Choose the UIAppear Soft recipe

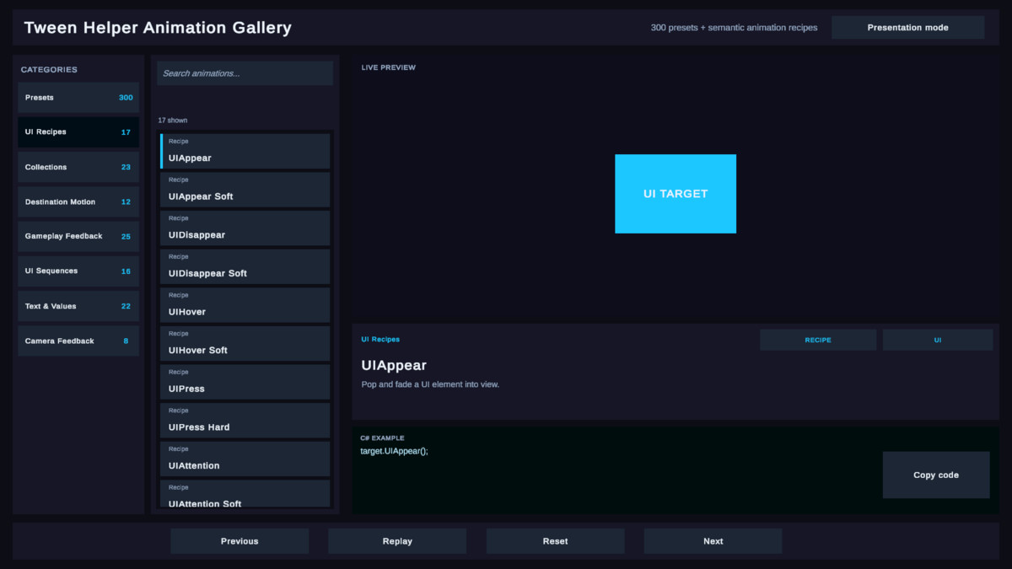[x=245, y=190]
